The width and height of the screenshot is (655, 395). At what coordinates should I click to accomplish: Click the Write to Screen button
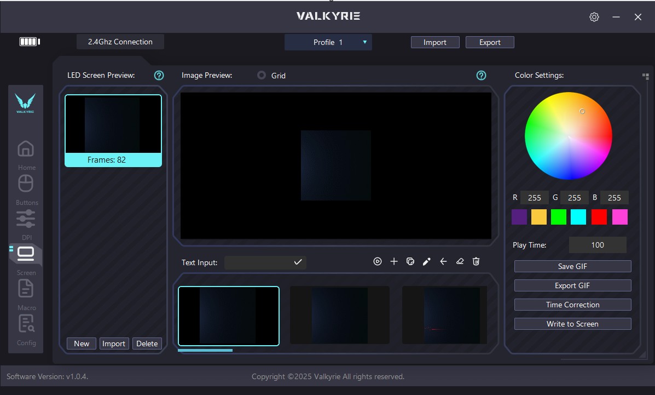tap(572, 324)
